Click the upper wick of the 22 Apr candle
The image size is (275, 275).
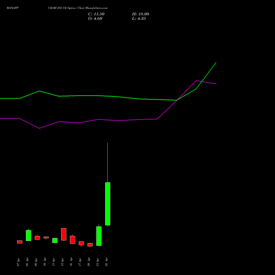tap(108, 162)
